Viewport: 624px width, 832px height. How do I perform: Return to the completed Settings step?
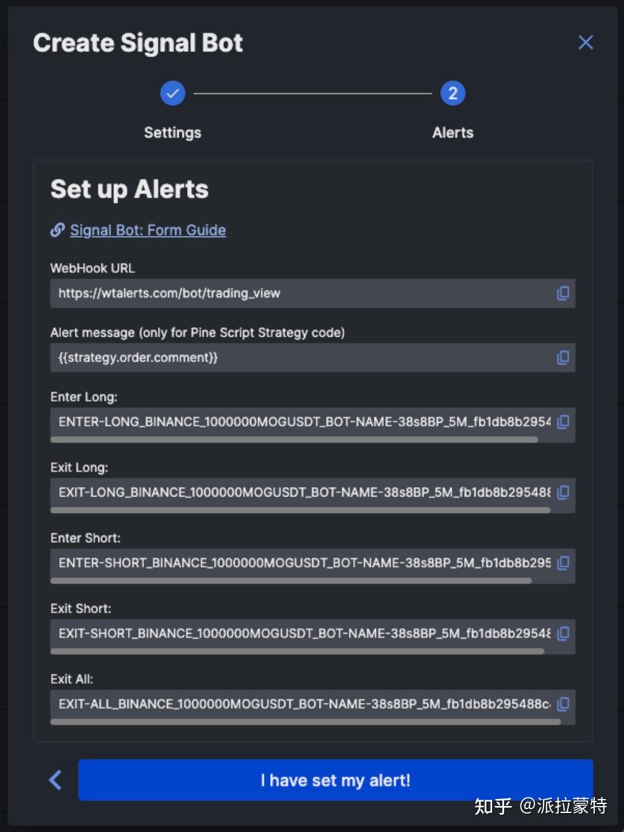tap(172, 93)
